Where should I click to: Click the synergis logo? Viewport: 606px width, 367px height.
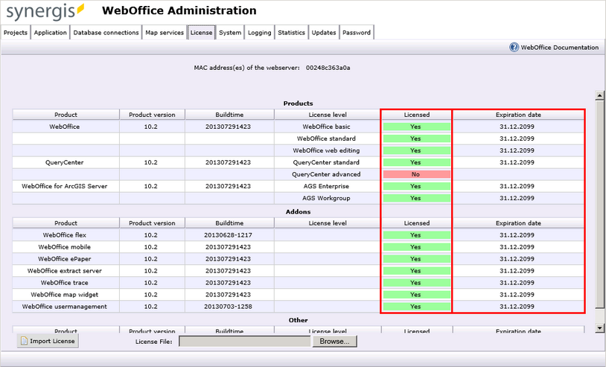(45, 12)
